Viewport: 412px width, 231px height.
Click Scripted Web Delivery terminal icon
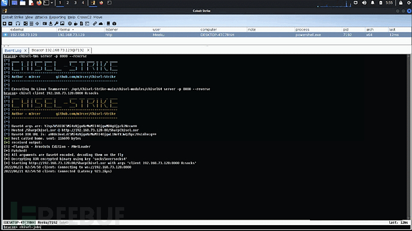[87, 24]
